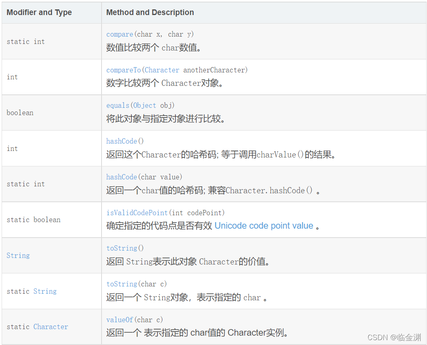Image resolution: width=427 pixels, height=345 pixels.
Task: Follow the Unicode code point value link
Action: click(264, 226)
